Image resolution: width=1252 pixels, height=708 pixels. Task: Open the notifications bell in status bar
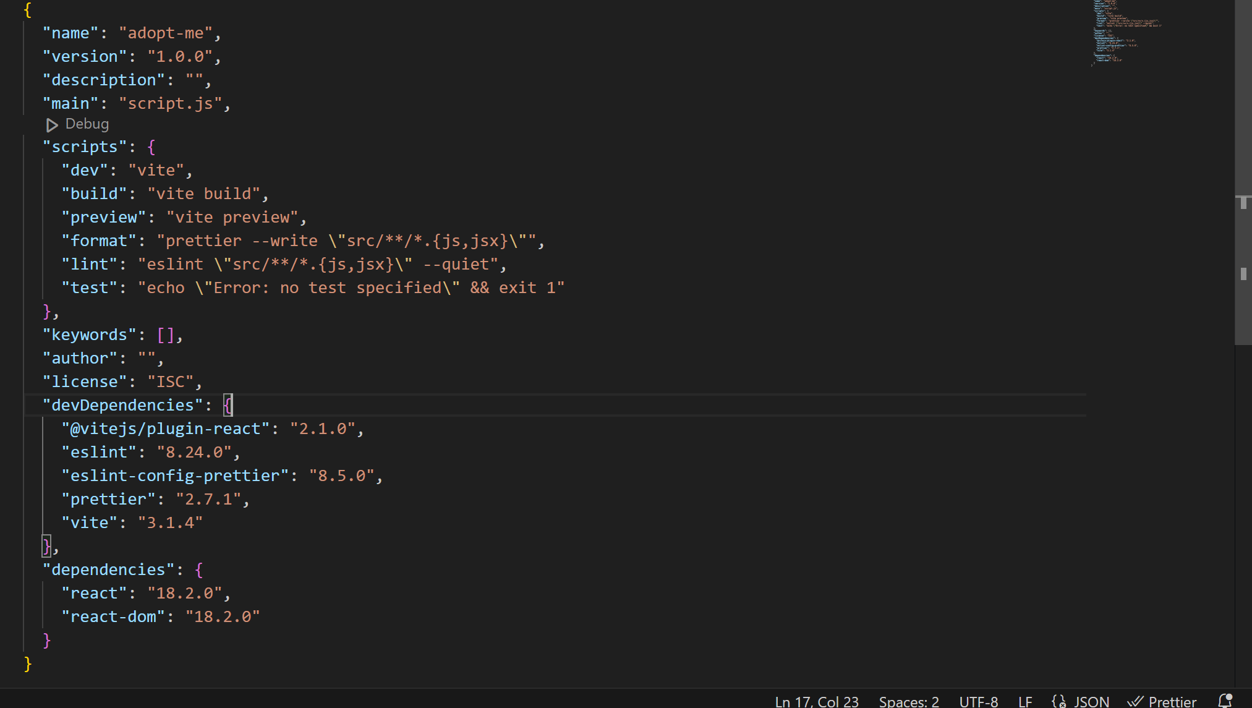(1224, 701)
